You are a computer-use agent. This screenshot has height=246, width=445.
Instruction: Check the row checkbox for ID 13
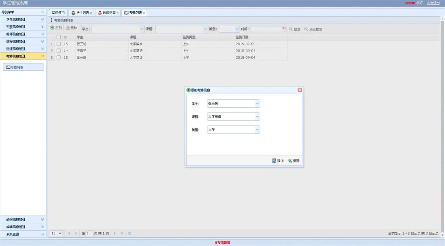click(59, 57)
